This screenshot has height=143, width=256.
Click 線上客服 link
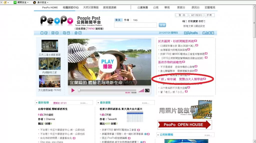pos(208,33)
